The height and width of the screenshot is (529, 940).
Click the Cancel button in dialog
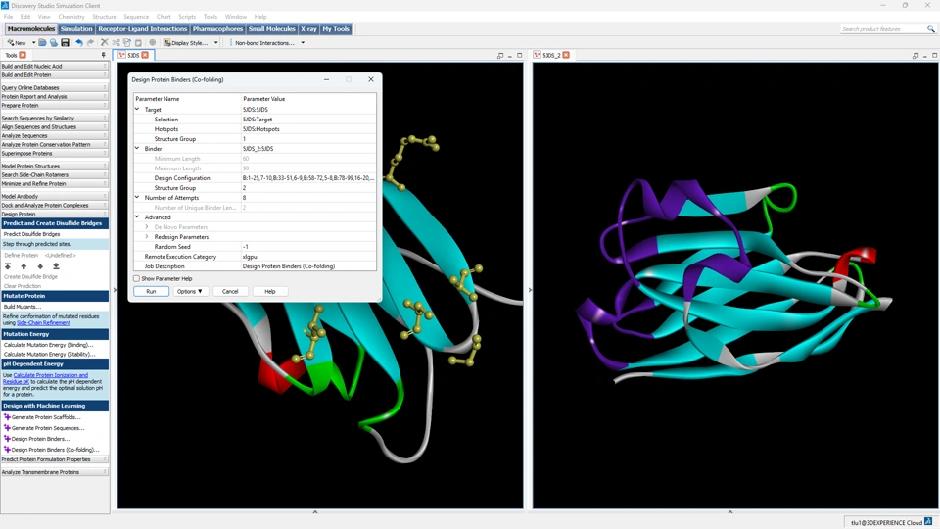coord(230,292)
